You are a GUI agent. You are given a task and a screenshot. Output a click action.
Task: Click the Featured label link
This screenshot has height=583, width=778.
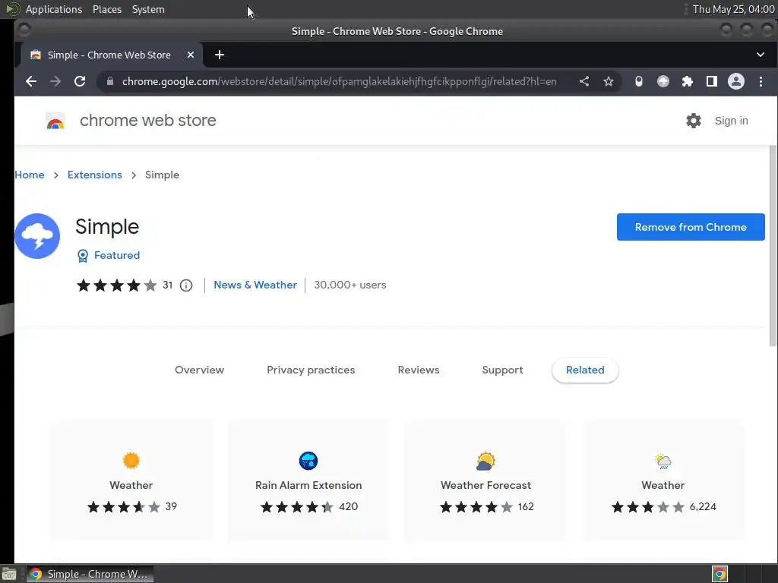(x=117, y=255)
